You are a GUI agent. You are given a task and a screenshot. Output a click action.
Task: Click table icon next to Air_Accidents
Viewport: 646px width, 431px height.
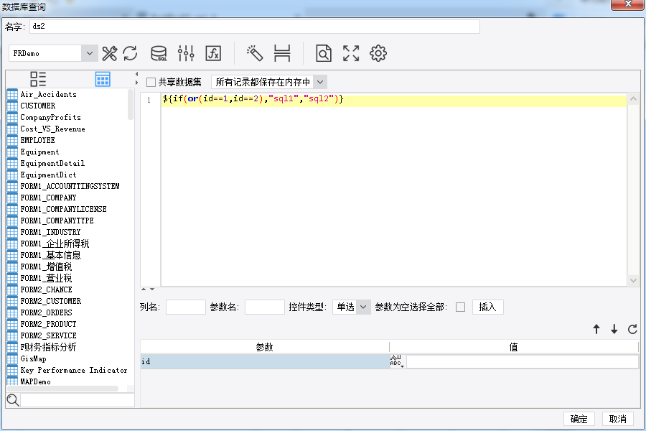pos(12,94)
